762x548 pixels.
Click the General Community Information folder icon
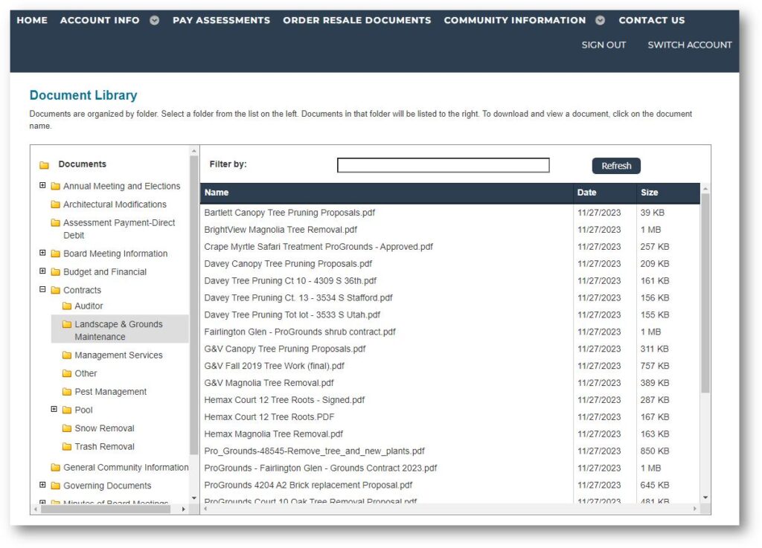point(55,468)
